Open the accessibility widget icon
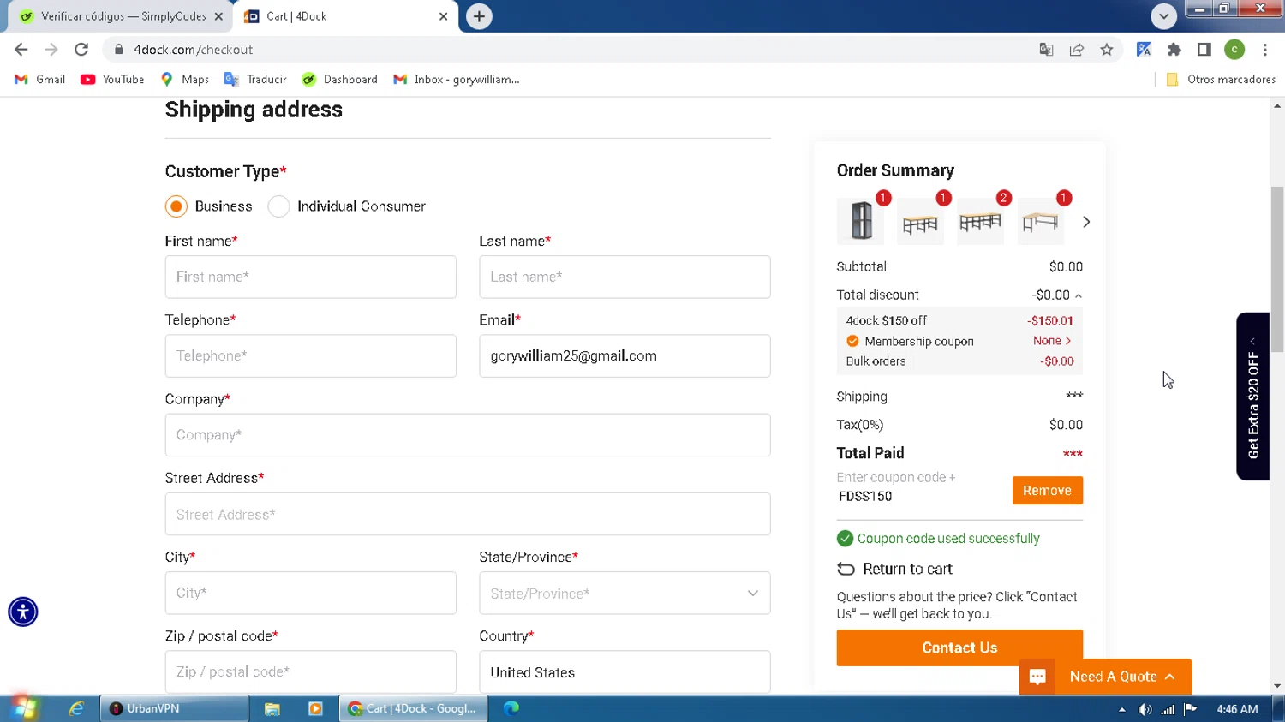This screenshot has width=1285, height=722. point(23,612)
